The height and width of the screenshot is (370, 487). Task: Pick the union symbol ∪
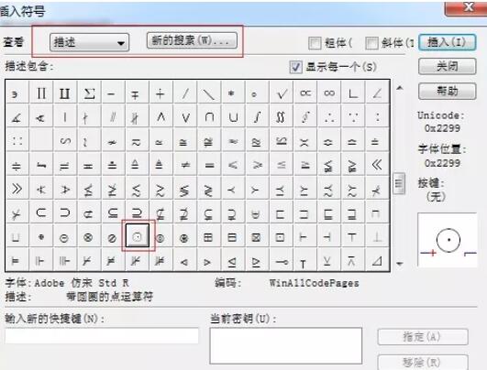coord(233,116)
